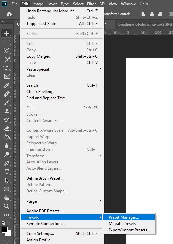
Task: Select the Spot Healing Brush tool
Action: tap(7, 94)
